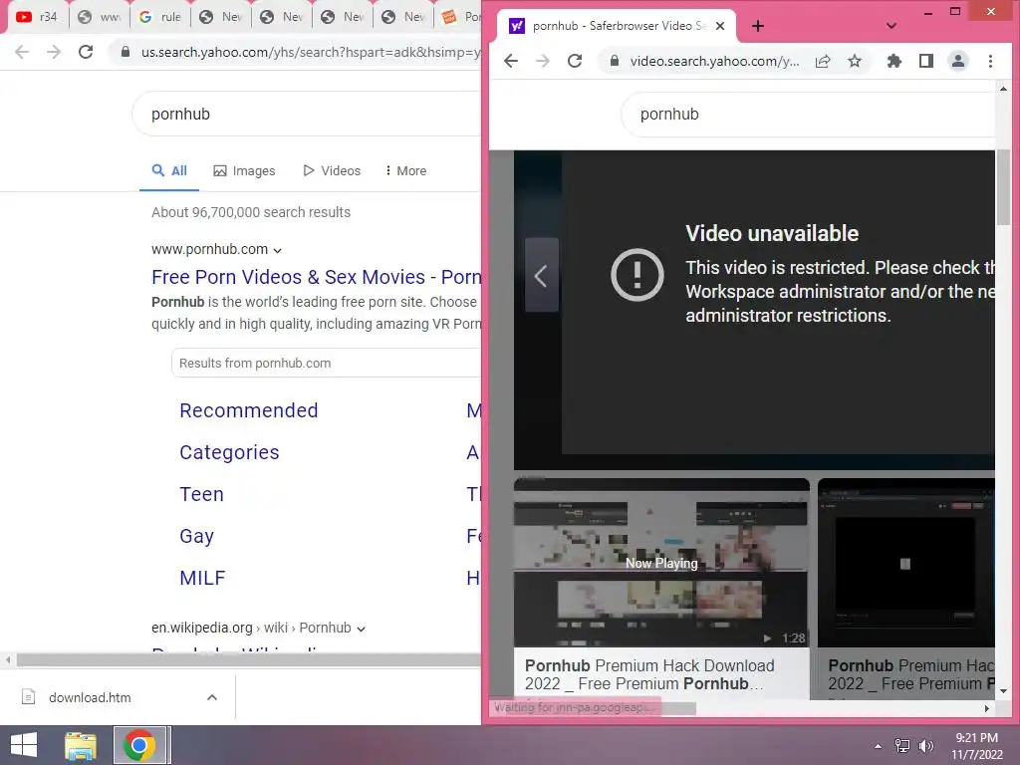Click the download.htm file name
The height and width of the screenshot is (765, 1020).
click(x=90, y=698)
